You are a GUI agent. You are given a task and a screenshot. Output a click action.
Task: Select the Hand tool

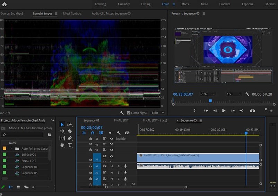62,145
